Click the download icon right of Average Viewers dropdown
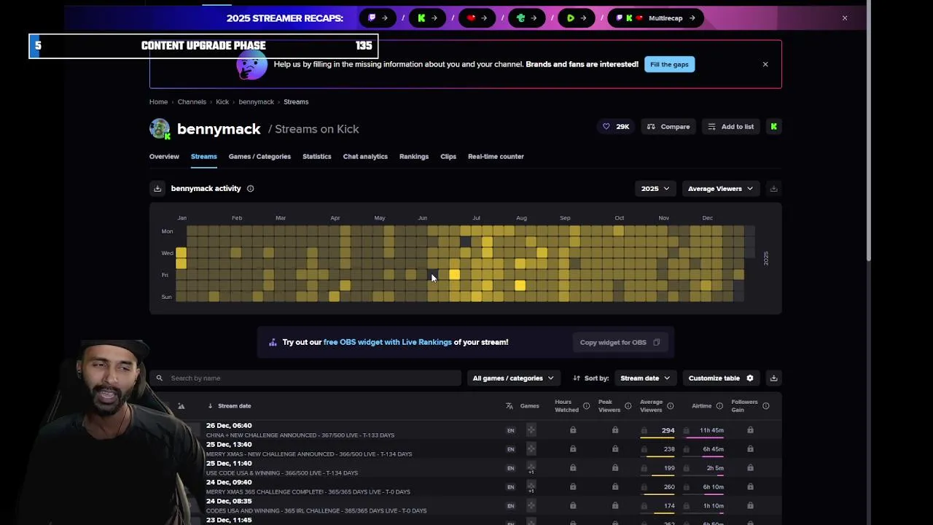 (774, 189)
